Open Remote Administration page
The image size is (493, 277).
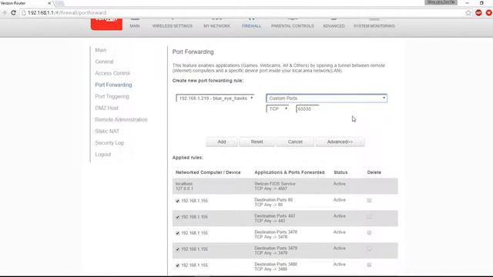[x=121, y=120]
